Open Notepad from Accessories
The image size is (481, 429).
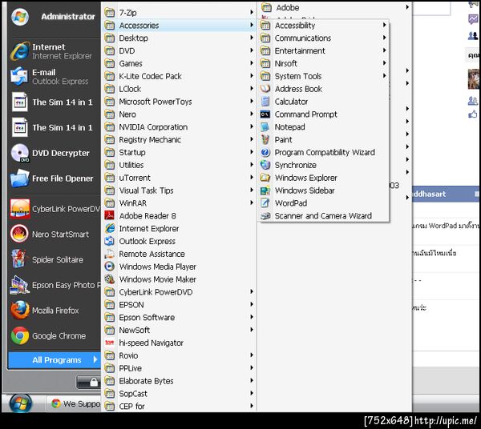coord(324,126)
